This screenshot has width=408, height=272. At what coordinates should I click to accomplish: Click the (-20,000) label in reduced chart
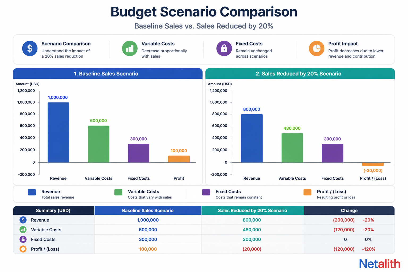pos(373,171)
